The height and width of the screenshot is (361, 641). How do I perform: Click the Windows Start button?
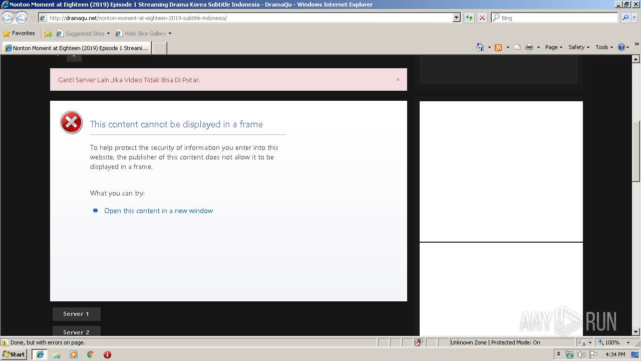point(14,354)
